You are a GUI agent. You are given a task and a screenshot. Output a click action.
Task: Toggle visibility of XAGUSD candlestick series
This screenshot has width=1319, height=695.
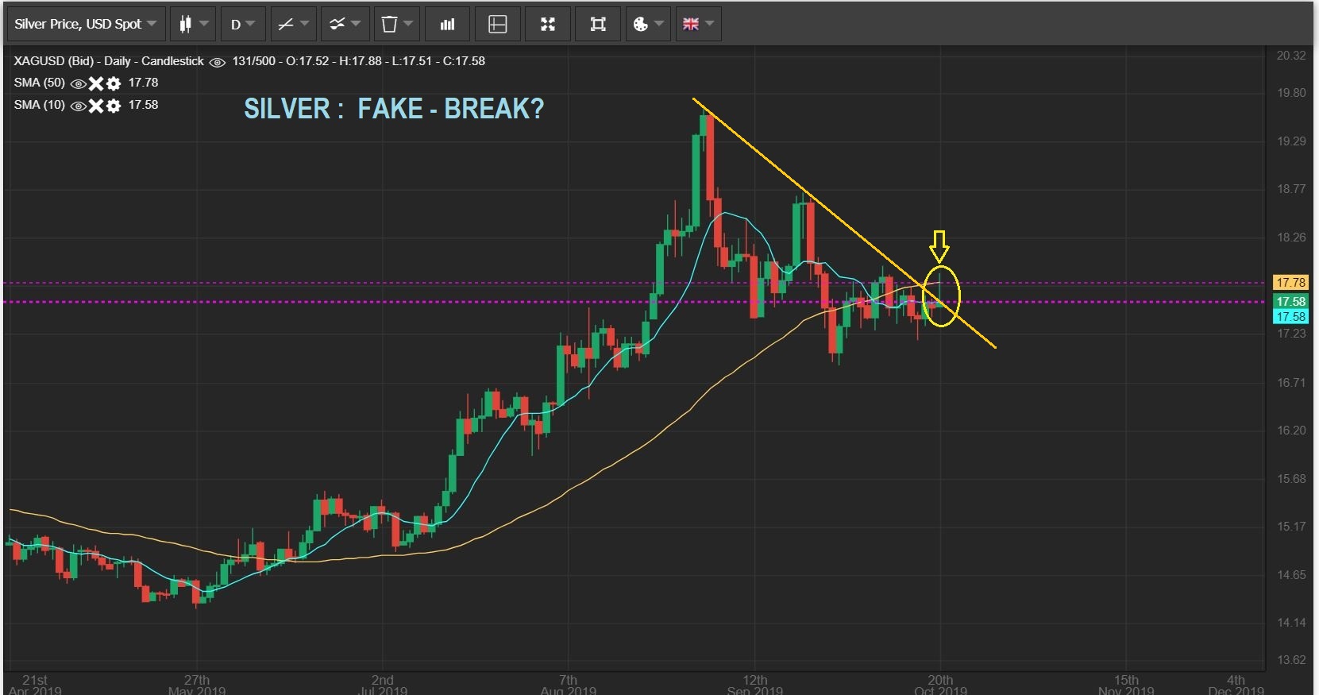(x=217, y=62)
